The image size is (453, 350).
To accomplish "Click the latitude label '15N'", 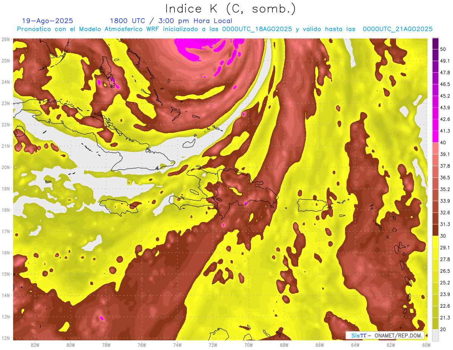I will coord(5,274).
